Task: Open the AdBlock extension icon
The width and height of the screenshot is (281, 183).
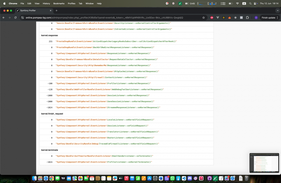Action: pos(212,17)
